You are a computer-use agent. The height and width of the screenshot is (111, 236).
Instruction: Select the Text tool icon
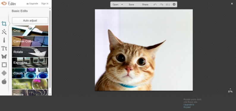tap(4, 48)
